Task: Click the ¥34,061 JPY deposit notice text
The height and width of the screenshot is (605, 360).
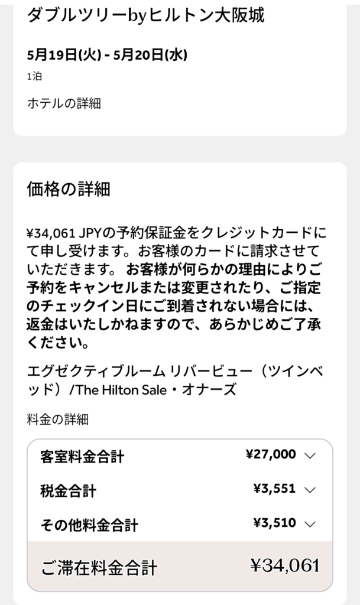Action: [176, 251]
